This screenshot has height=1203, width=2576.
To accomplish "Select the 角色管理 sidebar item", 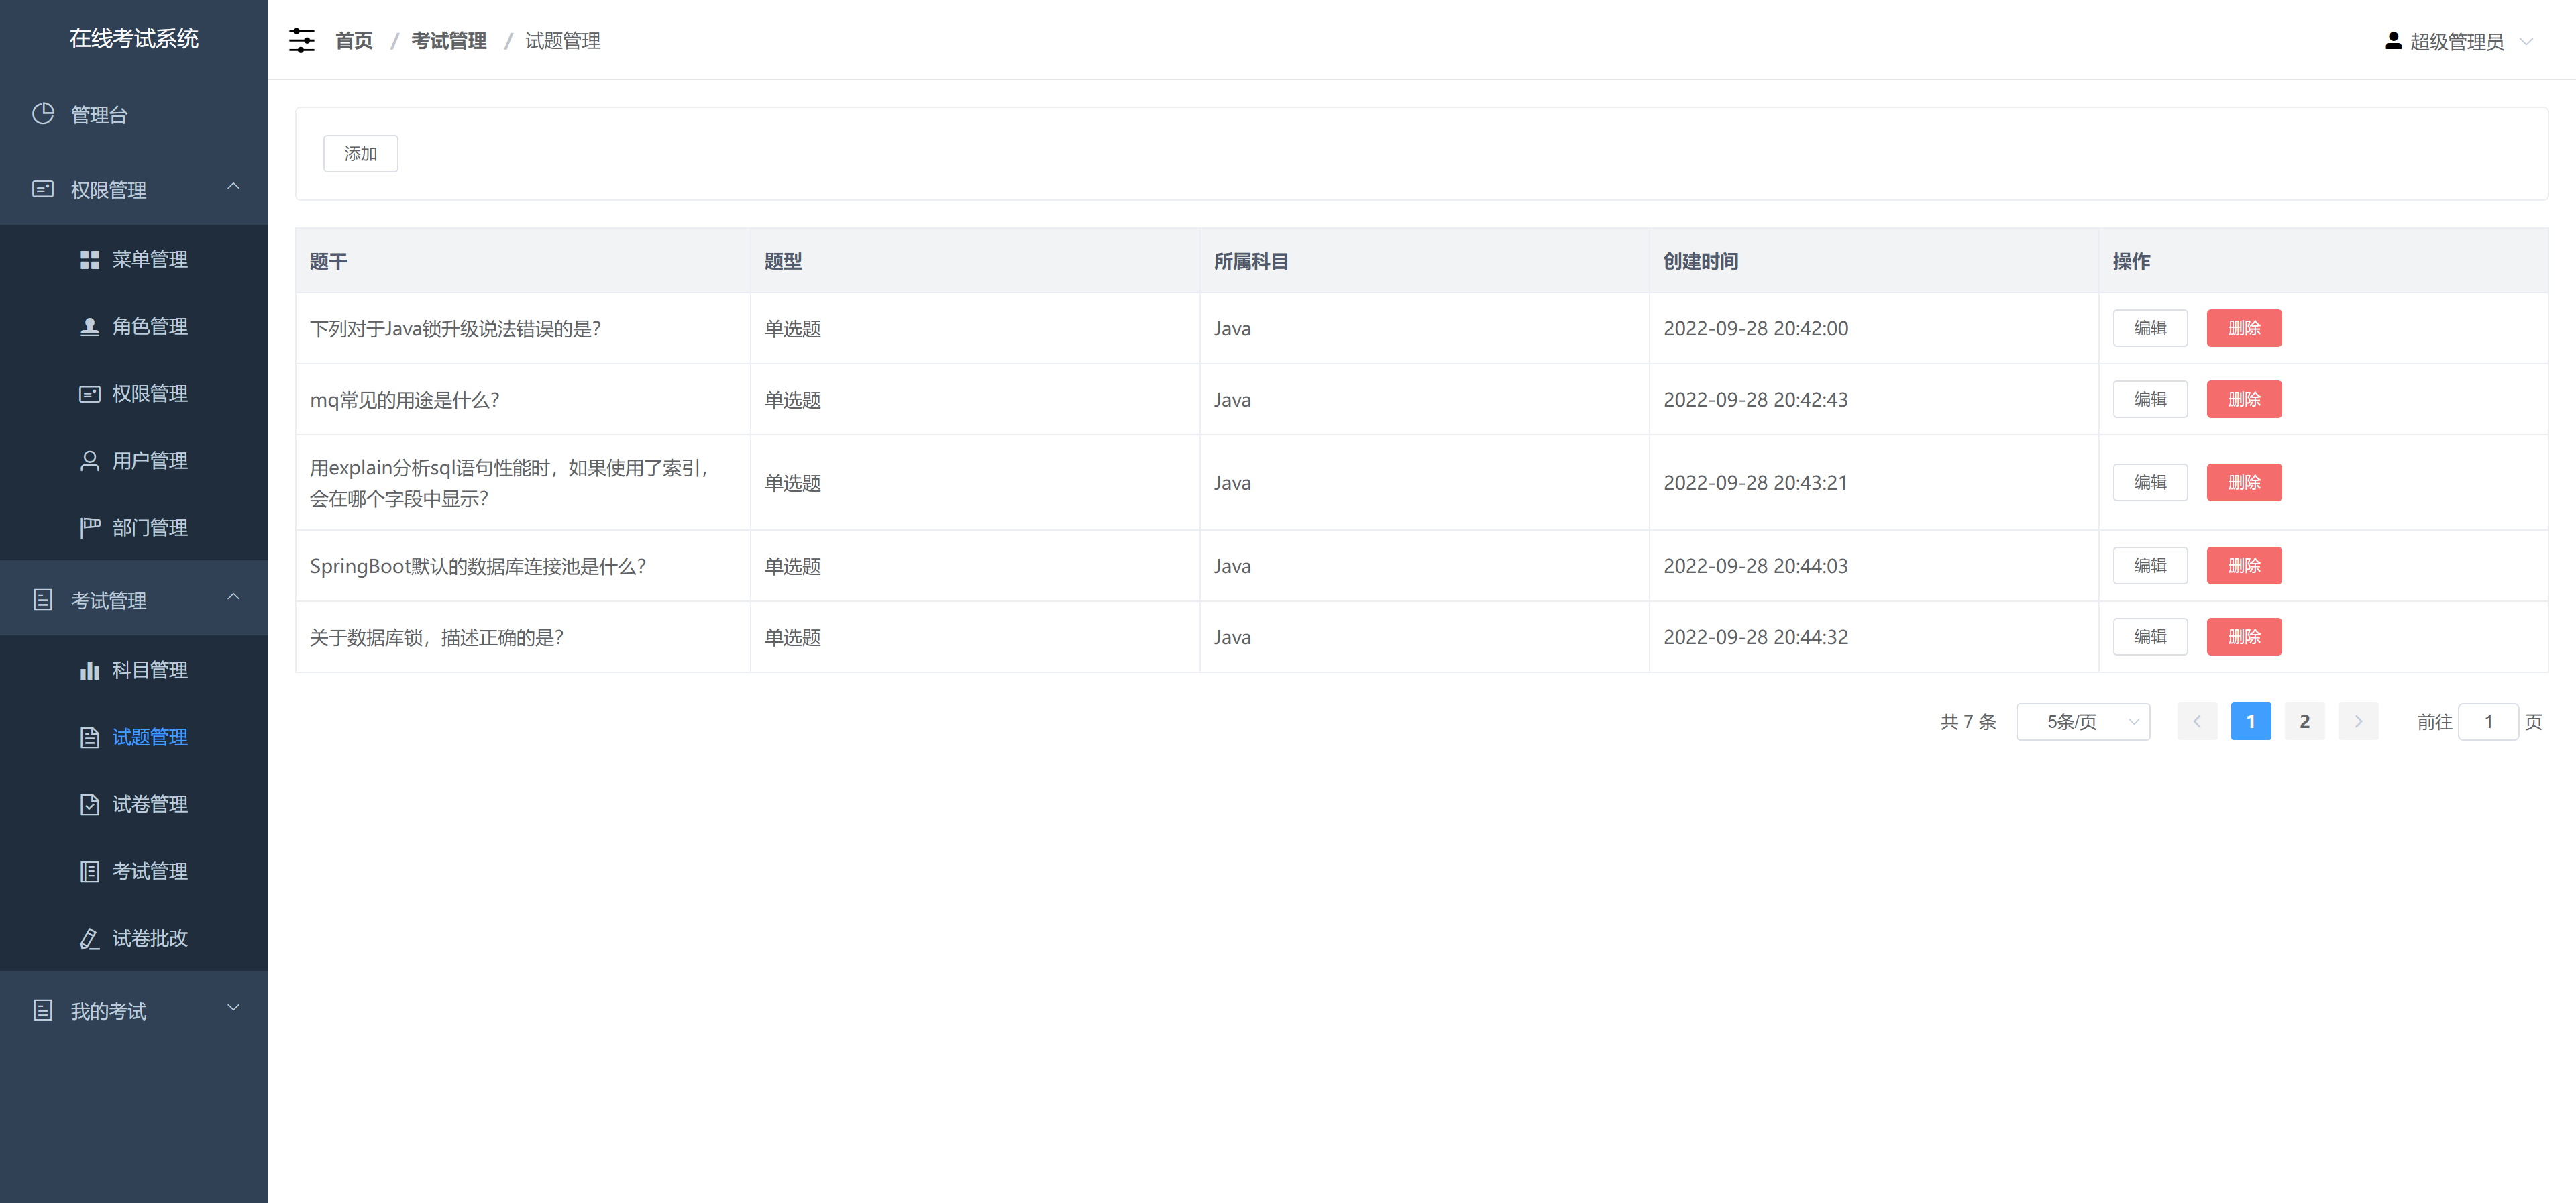I will point(150,326).
